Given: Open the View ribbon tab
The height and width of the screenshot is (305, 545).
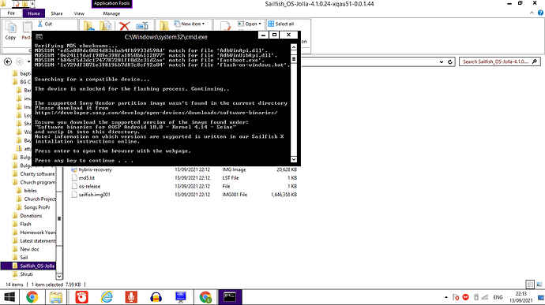Looking at the screenshot, I should point(79,13).
